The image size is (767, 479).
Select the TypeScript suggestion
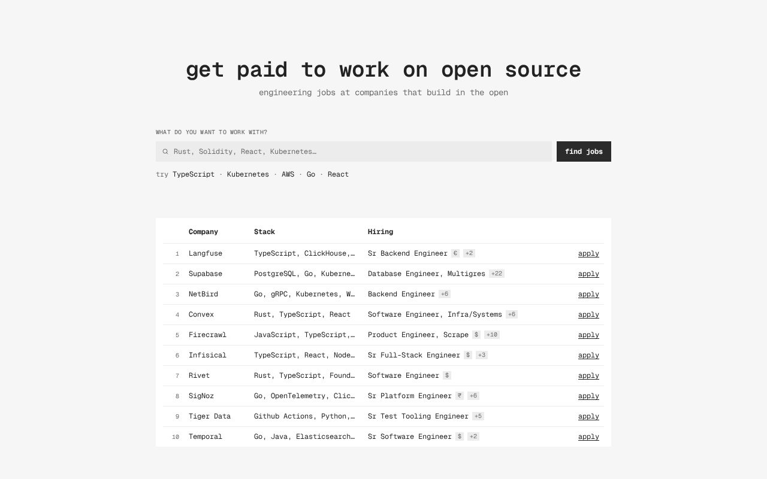194,174
